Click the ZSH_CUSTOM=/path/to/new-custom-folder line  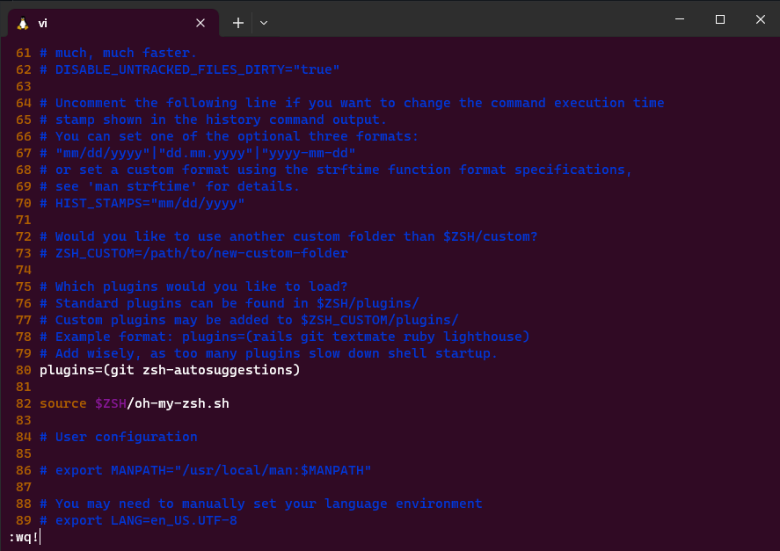tap(193, 254)
